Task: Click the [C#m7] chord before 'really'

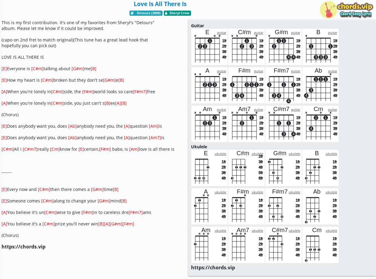Action: coord(30,149)
